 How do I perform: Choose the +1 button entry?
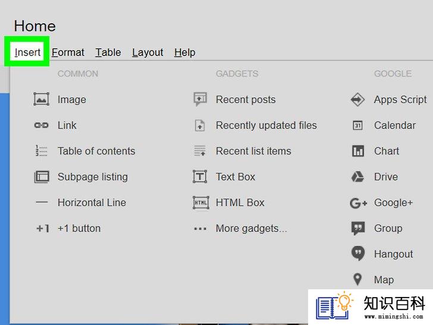(x=79, y=229)
